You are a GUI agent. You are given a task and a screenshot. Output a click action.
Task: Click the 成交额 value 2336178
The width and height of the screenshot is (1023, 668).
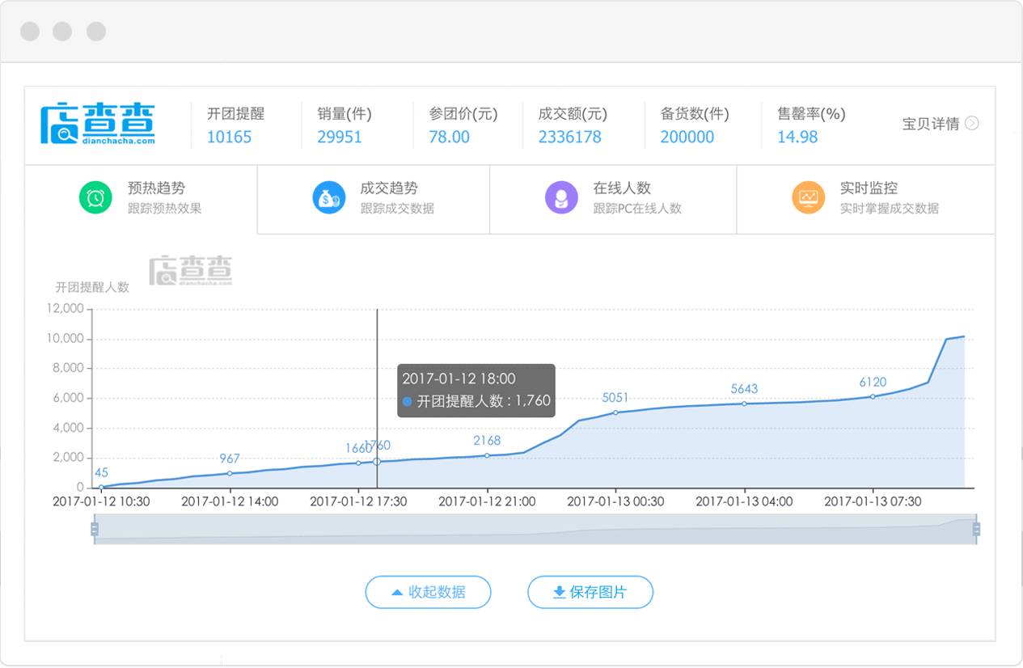[x=570, y=137]
